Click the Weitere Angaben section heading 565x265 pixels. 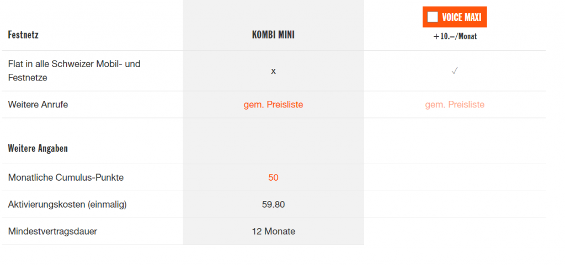click(x=38, y=148)
